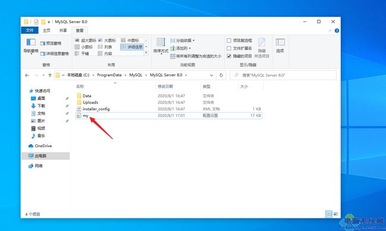Open Network in the sidebar
386x231 pixels.
(36, 166)
